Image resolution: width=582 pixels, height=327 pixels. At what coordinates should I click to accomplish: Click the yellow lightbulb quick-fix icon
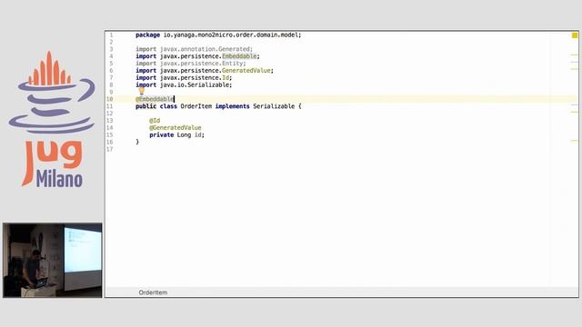tap(142, 91)
